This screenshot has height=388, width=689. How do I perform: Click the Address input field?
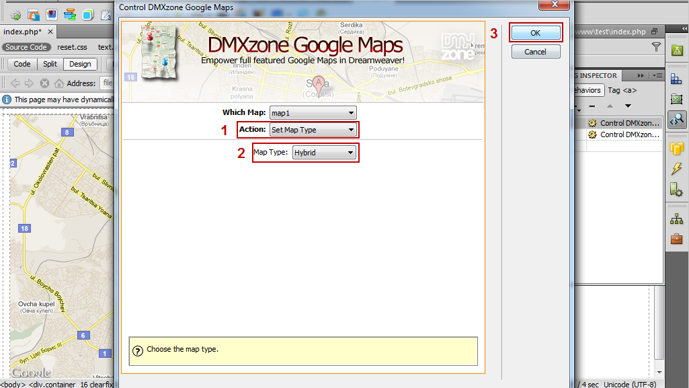point(108,83)
